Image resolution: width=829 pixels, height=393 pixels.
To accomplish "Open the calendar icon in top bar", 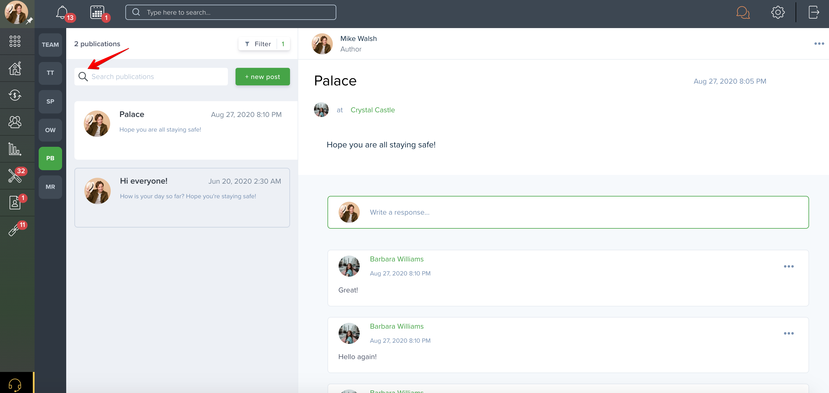I will pos(97,13).
